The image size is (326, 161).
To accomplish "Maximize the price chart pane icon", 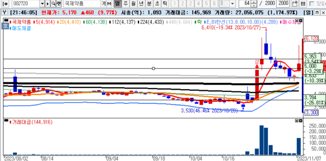I will tap(296, 21).
